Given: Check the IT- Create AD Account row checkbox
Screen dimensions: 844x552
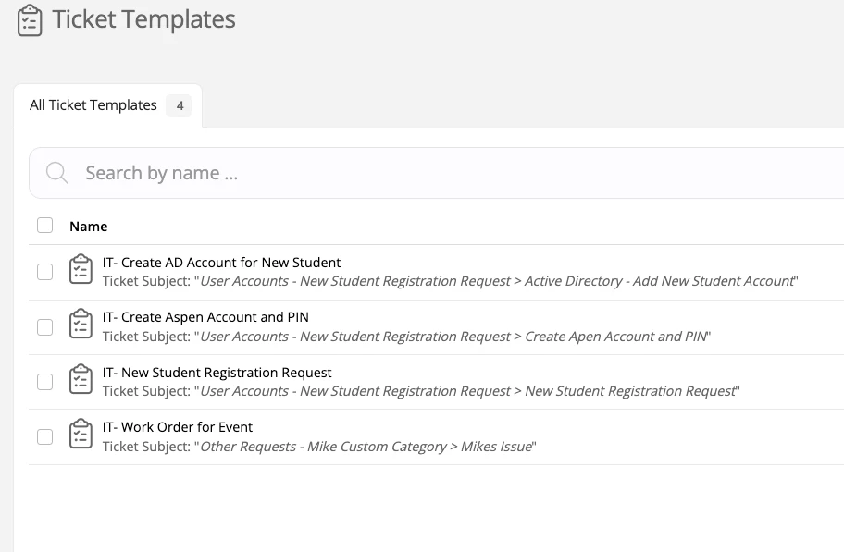Looking at the screenshot, I should (44, 272).
